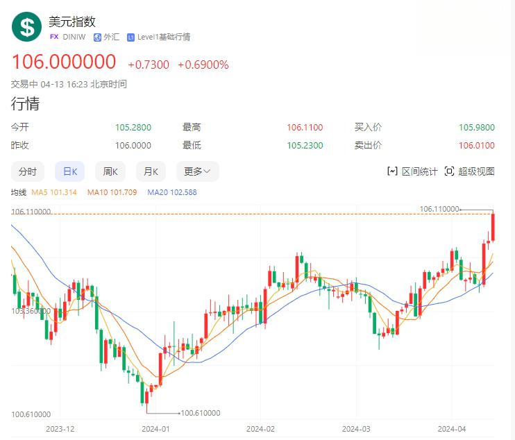Click the 103.360000 price axis label
515x440 pixels.
pos(31,311)
